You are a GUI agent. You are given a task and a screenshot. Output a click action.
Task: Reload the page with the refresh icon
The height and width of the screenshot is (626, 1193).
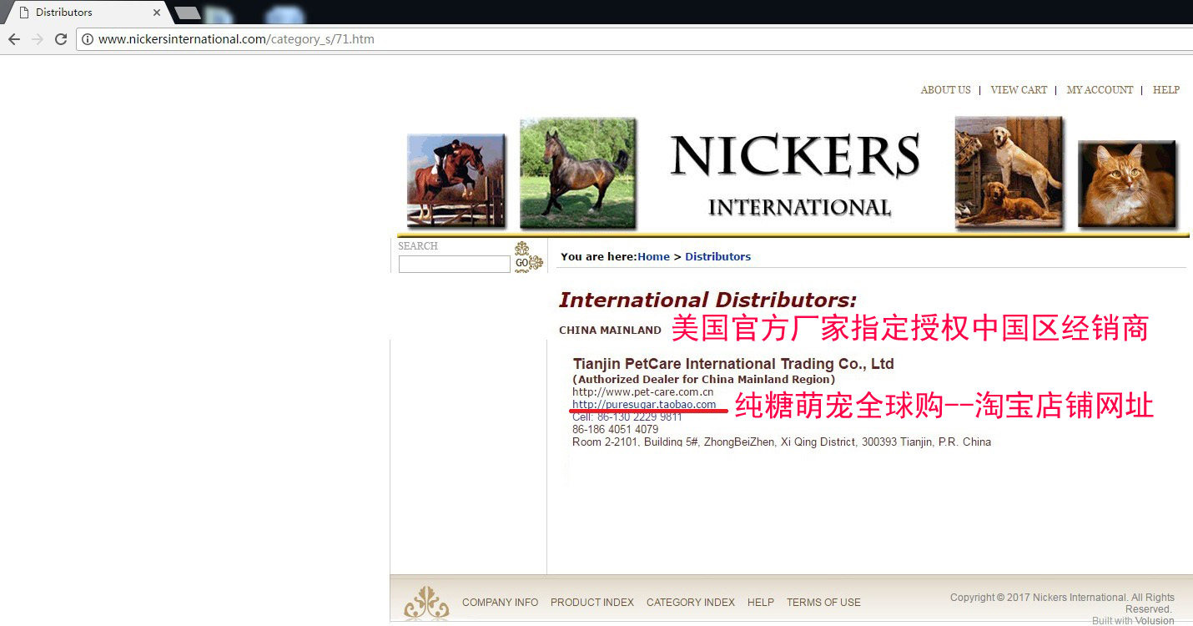(x=60, y=39)
